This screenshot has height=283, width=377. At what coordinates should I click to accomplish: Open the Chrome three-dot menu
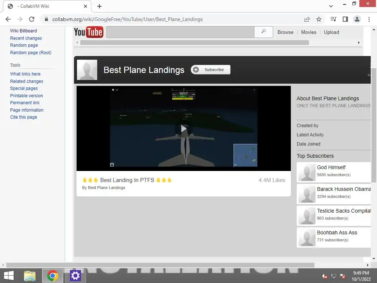point(369,19)
